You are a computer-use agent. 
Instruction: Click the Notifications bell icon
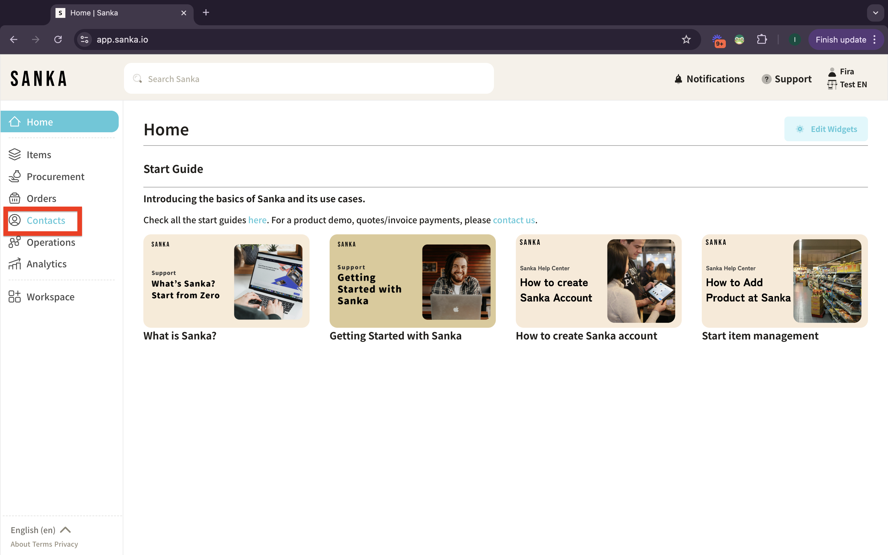[678, 79]
